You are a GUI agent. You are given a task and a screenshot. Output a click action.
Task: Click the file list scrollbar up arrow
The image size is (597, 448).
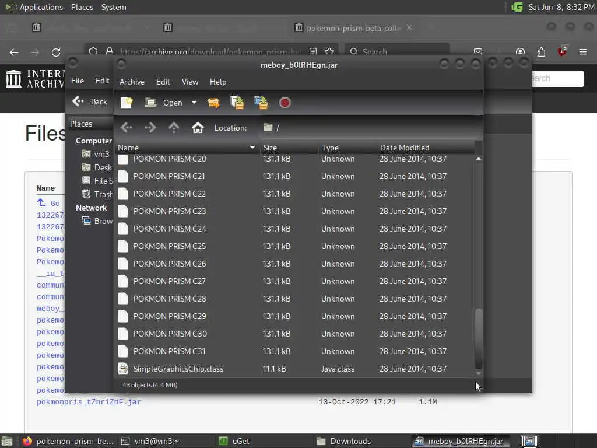coord(479,159)
